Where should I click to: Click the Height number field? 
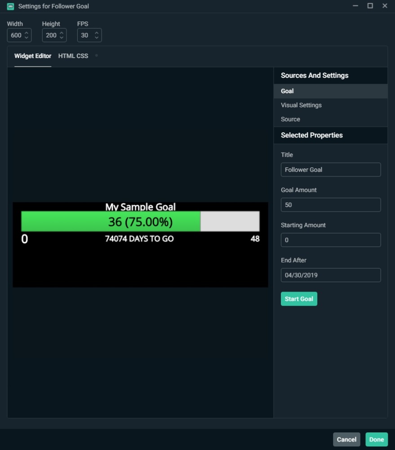tap(54, 35)
